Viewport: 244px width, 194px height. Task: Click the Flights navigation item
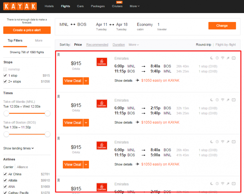tap(65, 6)
